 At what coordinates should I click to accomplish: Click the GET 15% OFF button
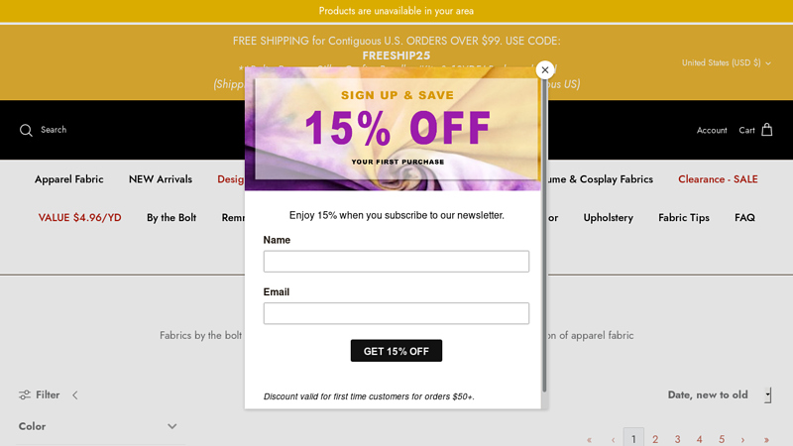tap(396, 351)
